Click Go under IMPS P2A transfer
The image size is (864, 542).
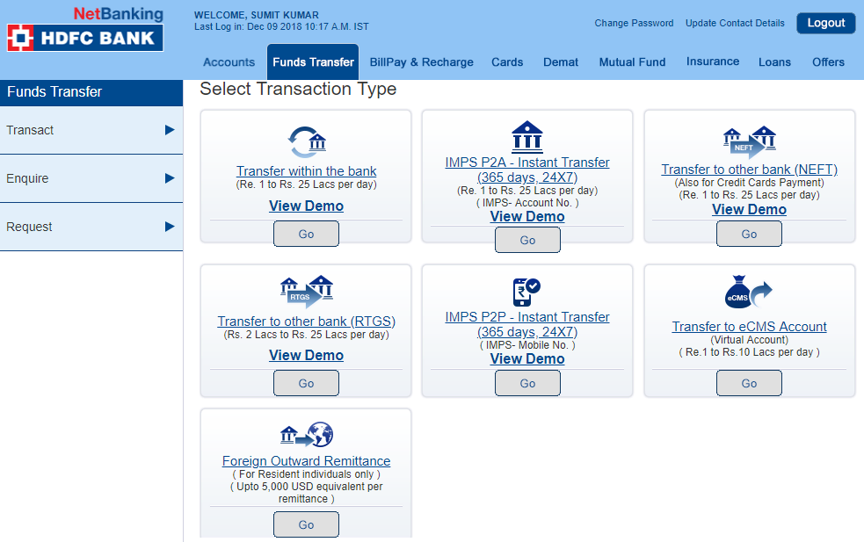(527, 240)
